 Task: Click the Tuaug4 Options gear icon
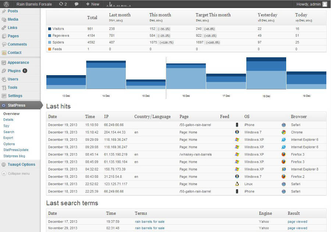pos(4,165)
